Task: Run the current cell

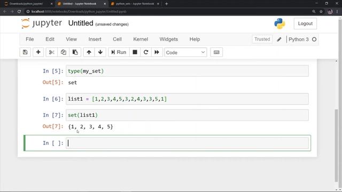Action: point(119,52)
